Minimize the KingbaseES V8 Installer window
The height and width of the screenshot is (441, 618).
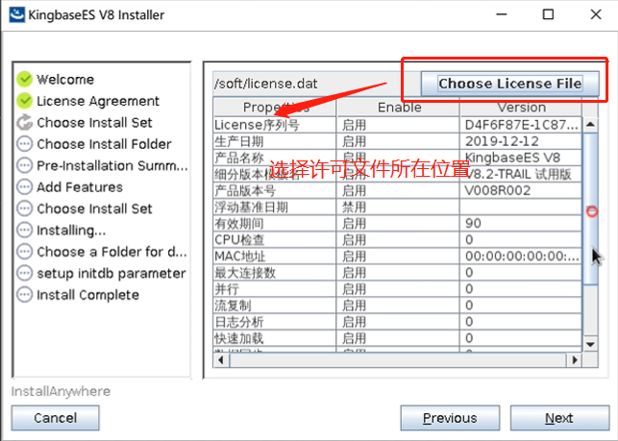pos(502,14)
